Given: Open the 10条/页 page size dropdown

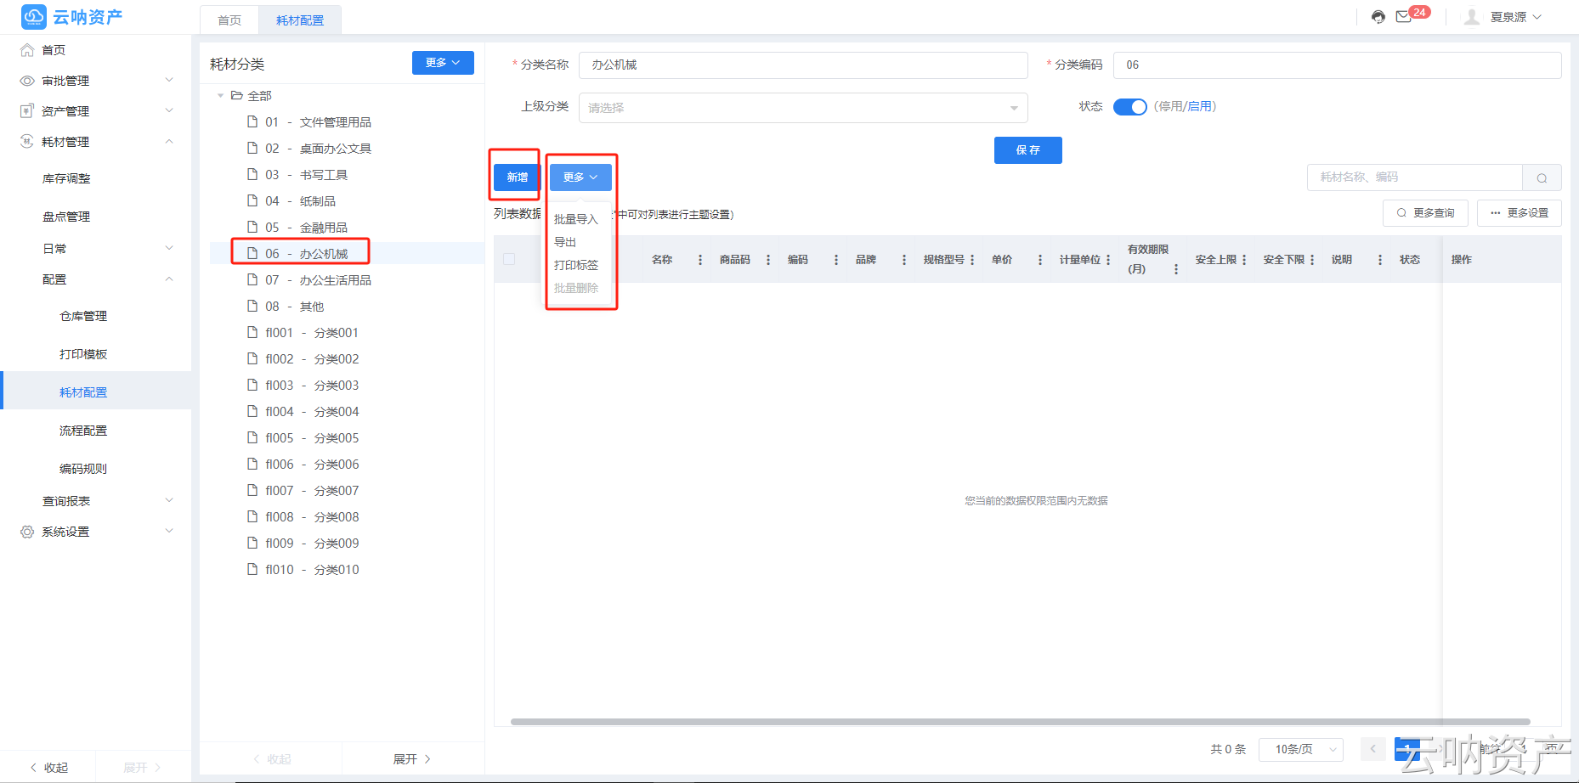Looking at the screenshot, I should tap(1300, 749).
